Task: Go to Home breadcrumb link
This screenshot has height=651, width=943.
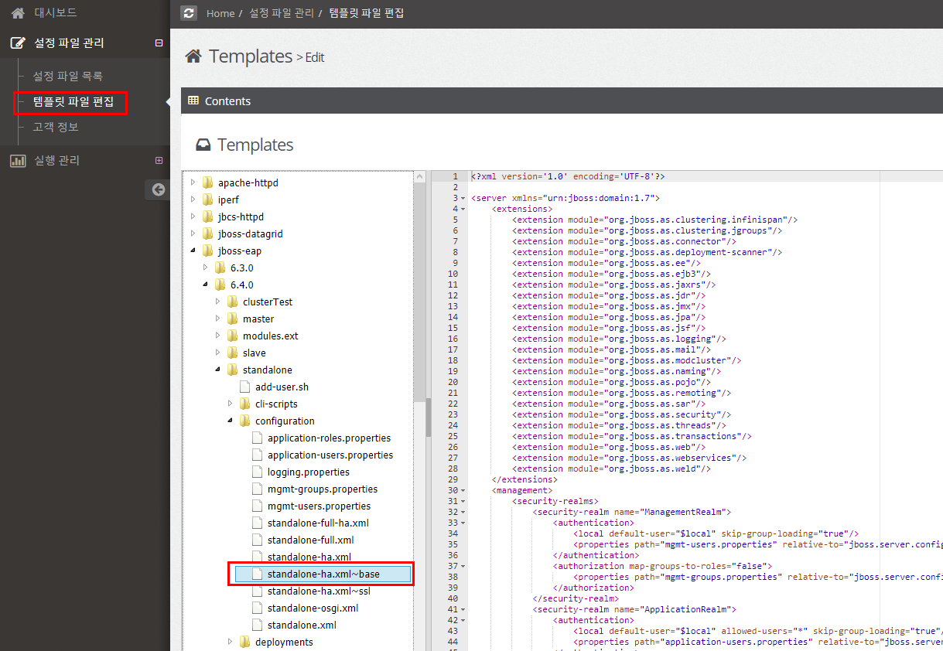Action: click(220, 13)
